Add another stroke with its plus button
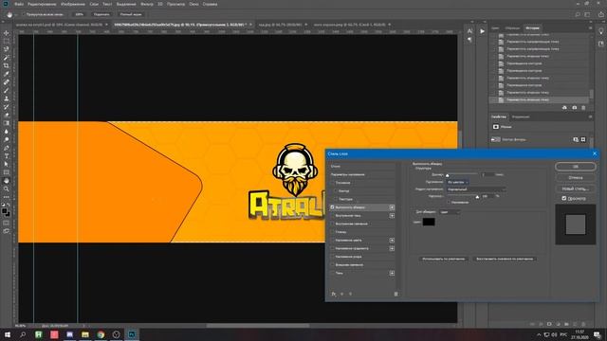This screenshot has width=607, height=341. pos(392,207)
